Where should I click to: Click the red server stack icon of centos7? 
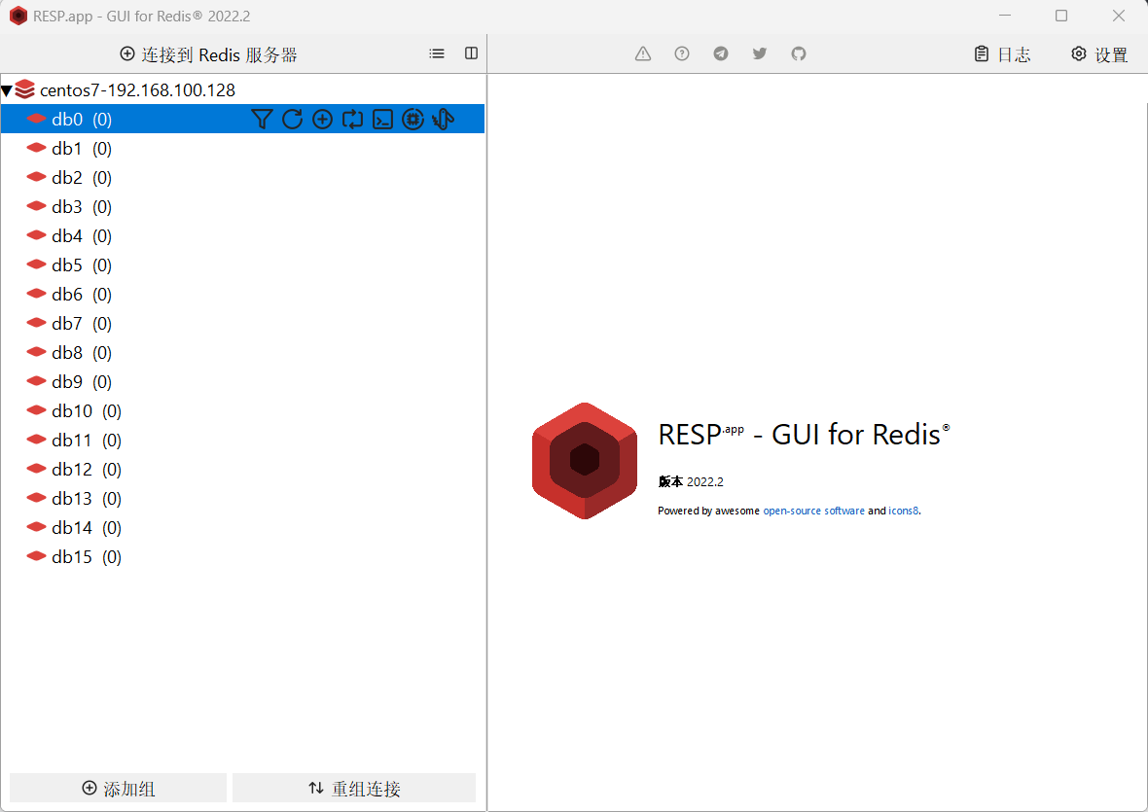(25, 89)
